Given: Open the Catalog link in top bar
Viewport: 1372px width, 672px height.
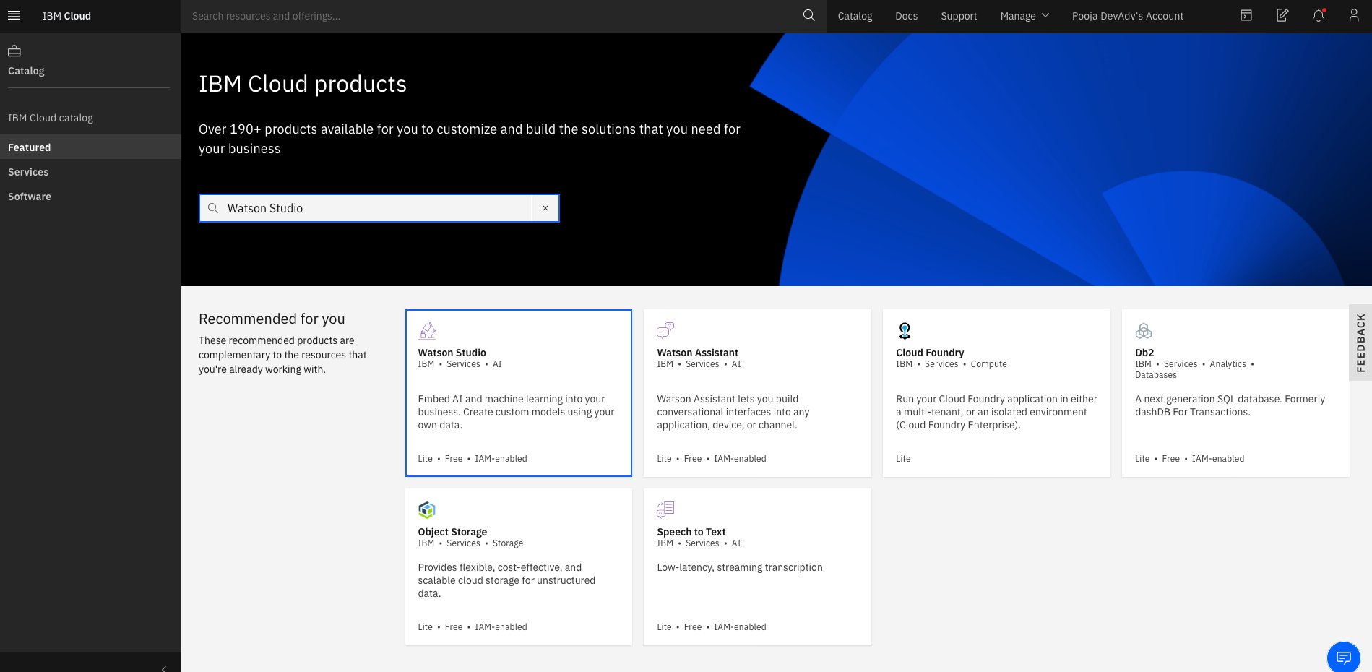Looking at the screenshot, I should (855, 16).
